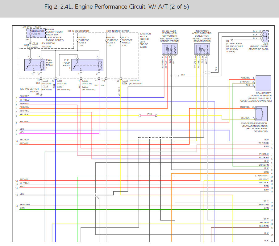Select the rear heated oxygen sensor symbol
The height and width of the screenshot is (246, 279).
202,49
